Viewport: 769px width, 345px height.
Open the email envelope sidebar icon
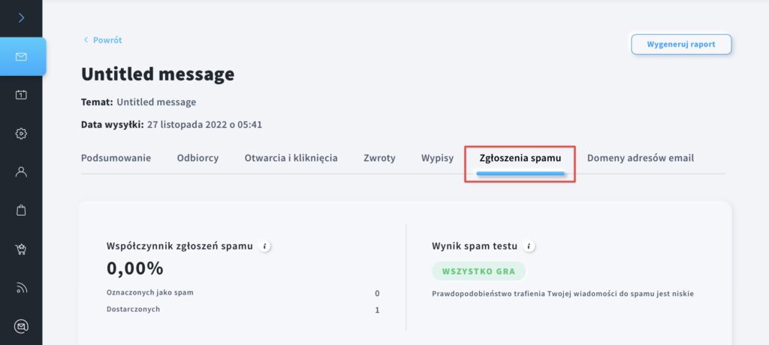coord(21,57)
